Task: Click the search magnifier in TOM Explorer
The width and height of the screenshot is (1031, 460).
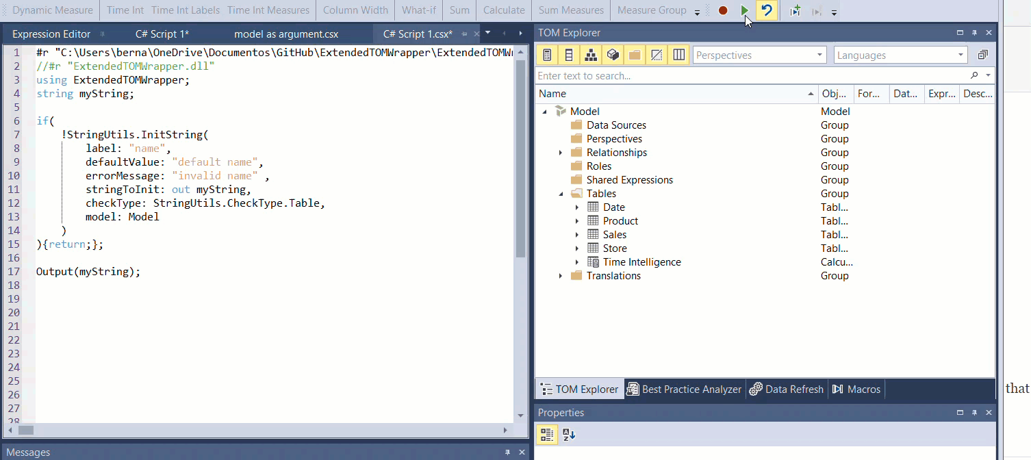Action: click(974, 76)
